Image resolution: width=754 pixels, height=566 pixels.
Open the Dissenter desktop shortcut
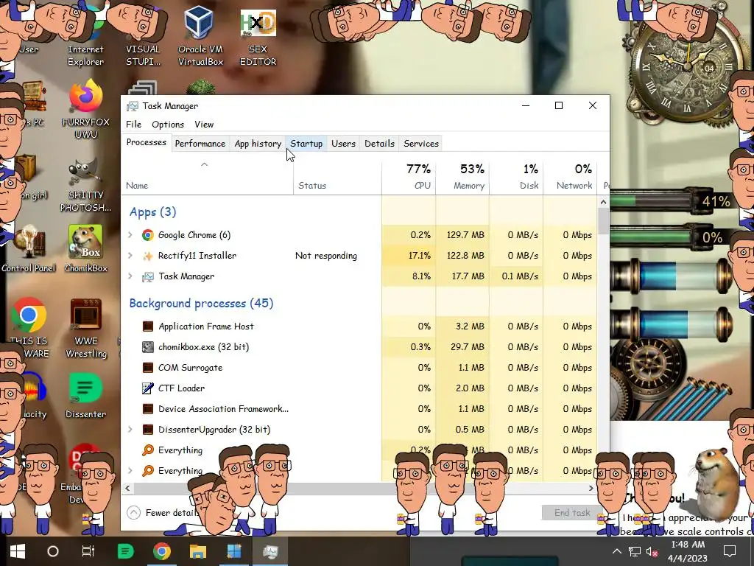(x=85, y=396)
